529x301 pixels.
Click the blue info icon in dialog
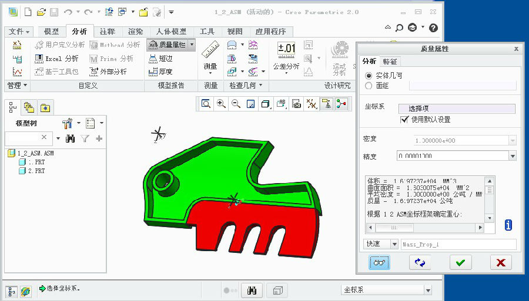pos(508,225)
